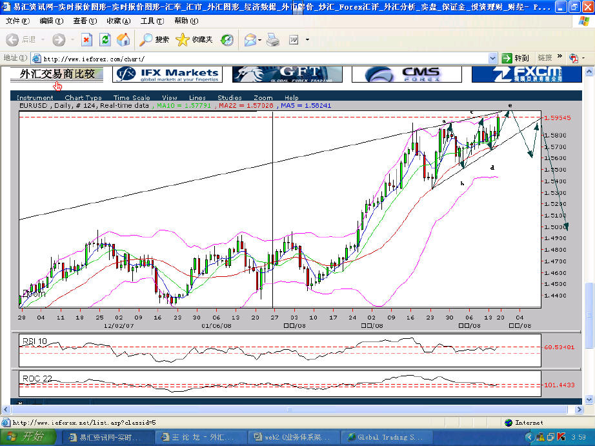Click the RSI 10 indicator label

35,341
